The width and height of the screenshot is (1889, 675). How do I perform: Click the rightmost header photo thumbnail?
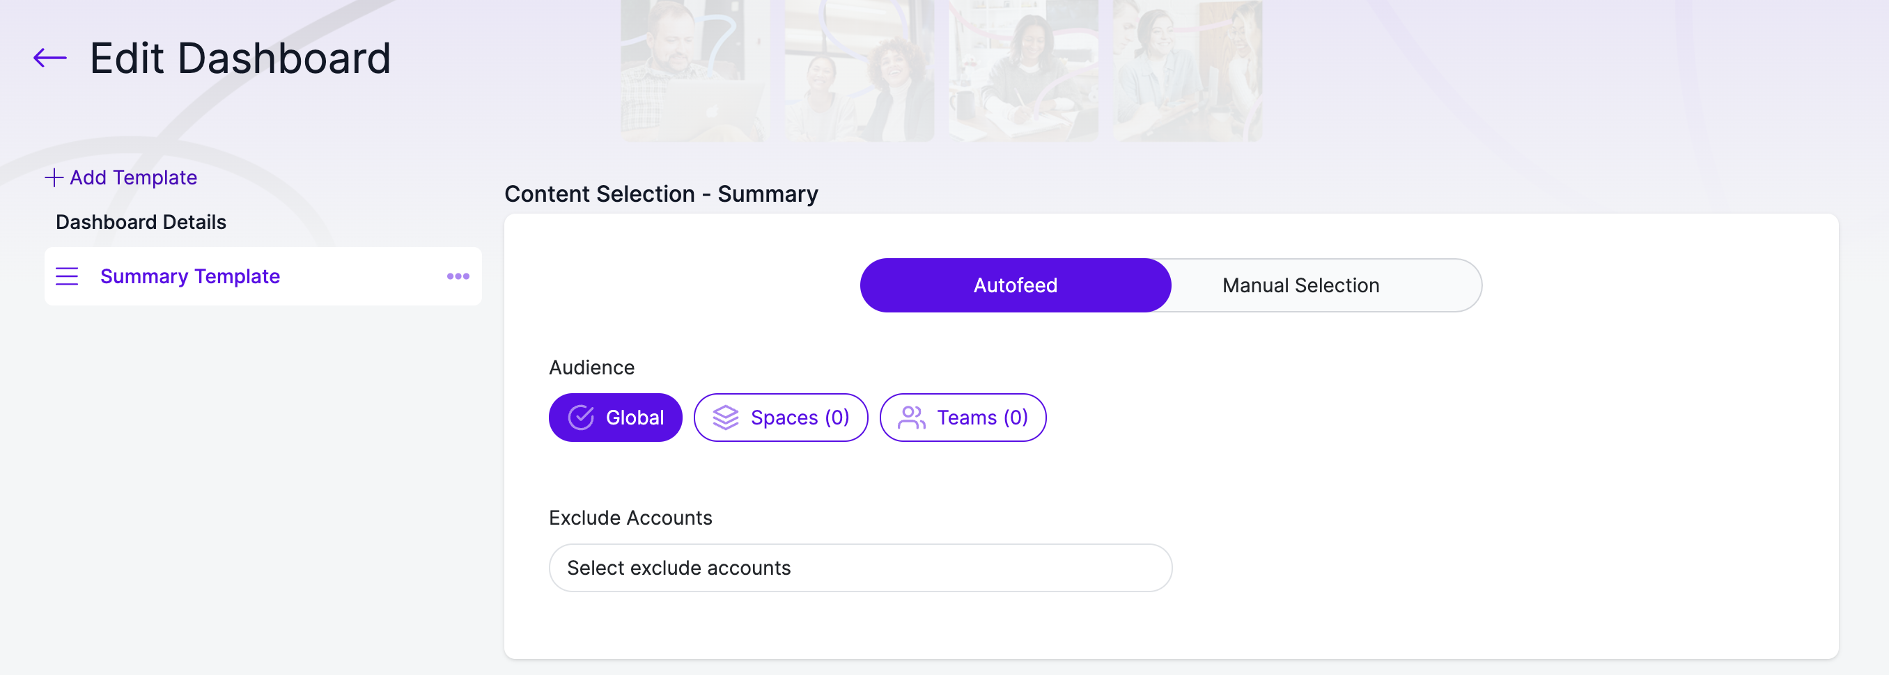click(x=1188, y=70)
